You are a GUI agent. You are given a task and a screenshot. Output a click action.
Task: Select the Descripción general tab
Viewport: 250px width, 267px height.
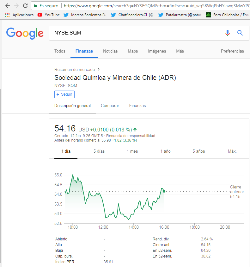tap(72, 105)
